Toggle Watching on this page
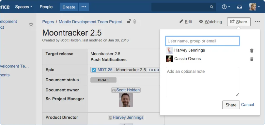This screenshot has height=125, width=265. (210, 22)
